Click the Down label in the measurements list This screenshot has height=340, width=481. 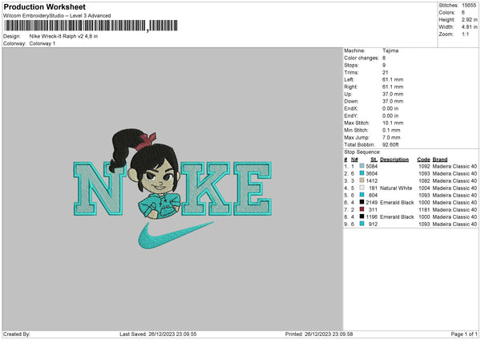click(351, 101)
